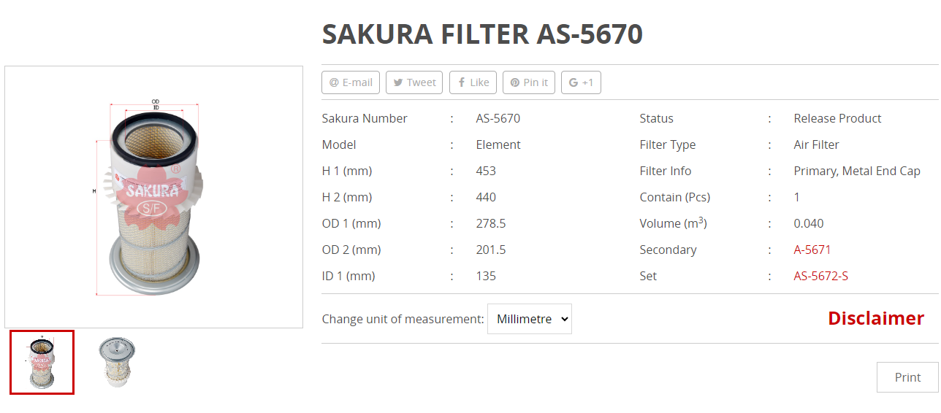941x413 pixels.
Task: Click the OD 1 value '278.5'
Action: pos(491,223)
